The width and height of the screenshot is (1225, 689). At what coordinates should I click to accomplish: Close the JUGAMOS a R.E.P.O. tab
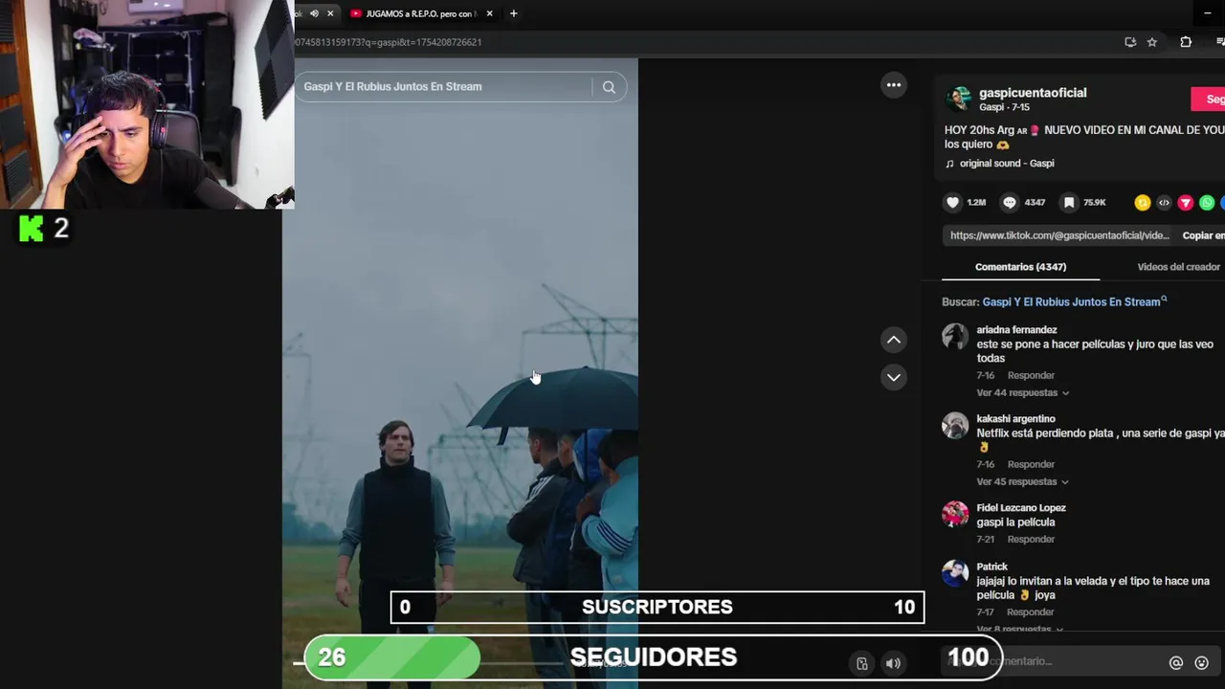pyautogui.click(x=490, y=13)
